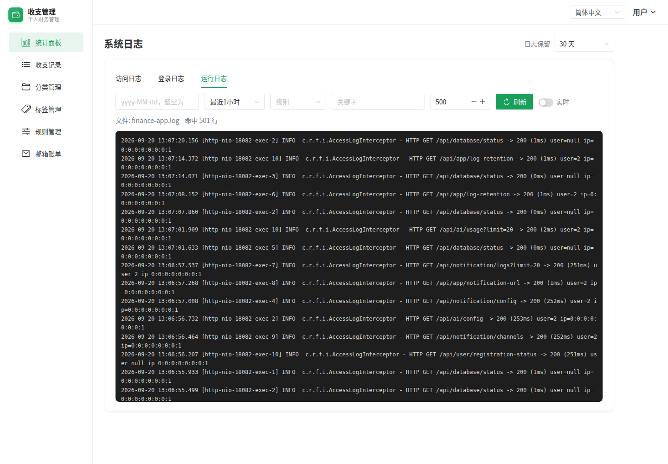Click the envelope icon next to 邮箱账单
Screen dimensions: 668x464
click(26, 154)
